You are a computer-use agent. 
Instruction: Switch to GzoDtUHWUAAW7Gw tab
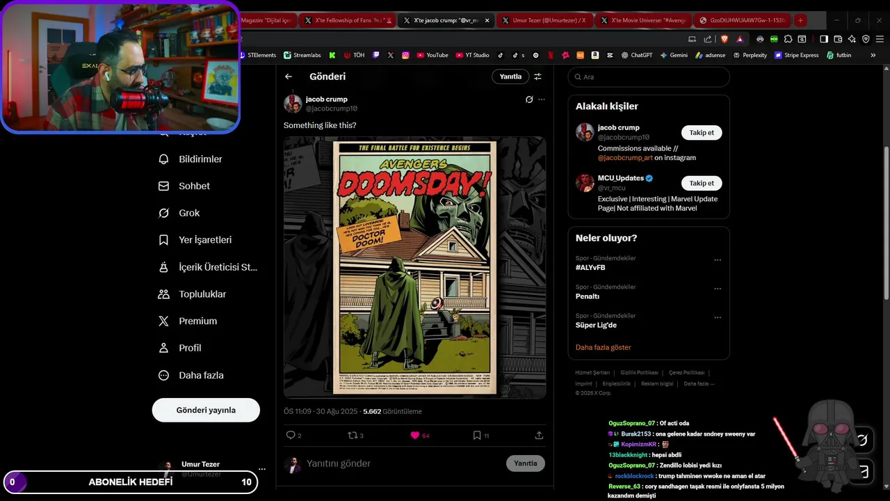click(743, 20)
